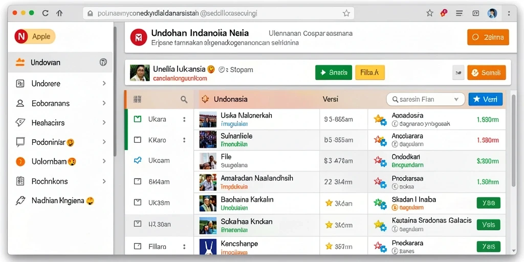Click the address bar URL field

219,13
